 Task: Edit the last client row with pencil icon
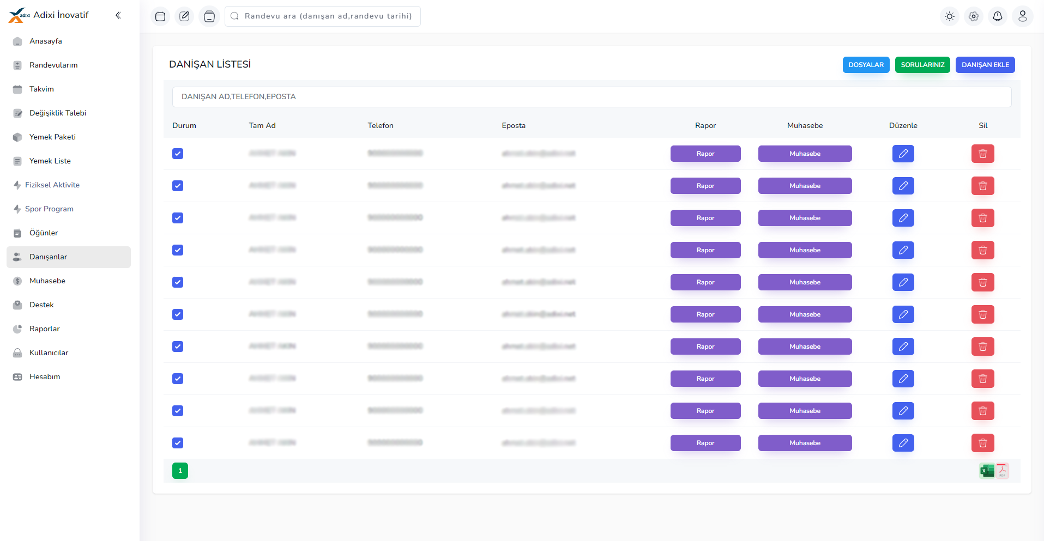click(903, 443)
